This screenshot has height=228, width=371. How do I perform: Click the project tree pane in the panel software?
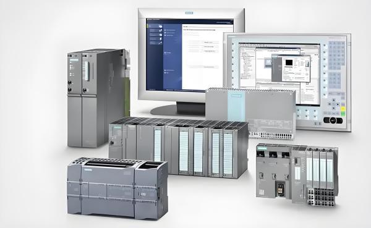point(248,67)
